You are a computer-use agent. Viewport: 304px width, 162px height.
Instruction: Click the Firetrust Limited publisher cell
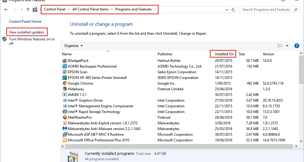tap(170, 89)
